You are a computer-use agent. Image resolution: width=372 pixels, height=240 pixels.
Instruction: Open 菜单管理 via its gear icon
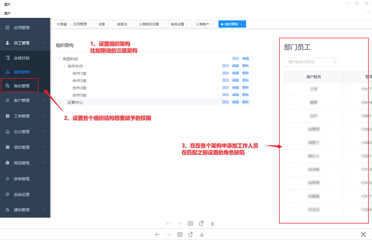pos(8,179)
